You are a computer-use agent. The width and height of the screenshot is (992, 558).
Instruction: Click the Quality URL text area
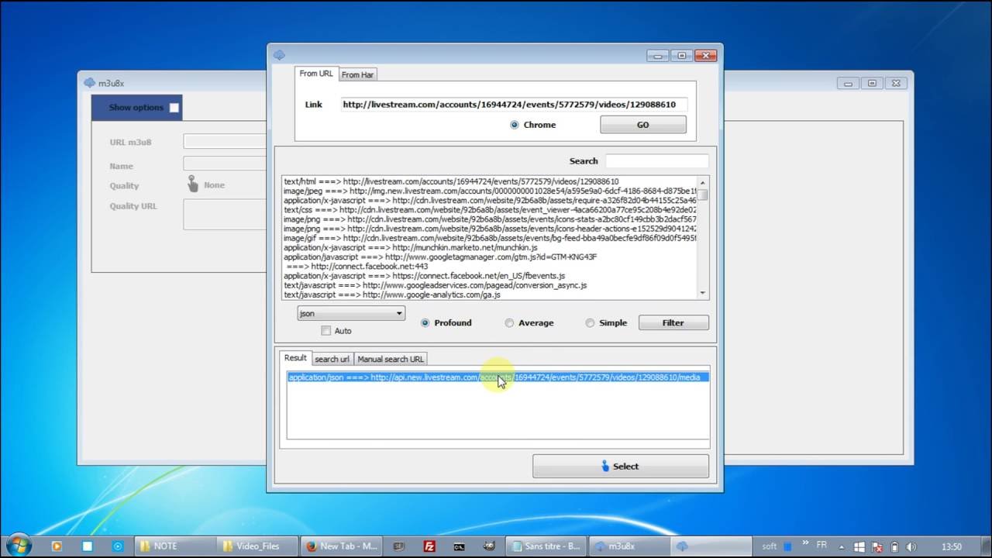pyautogui.click(x=225, y=215)
